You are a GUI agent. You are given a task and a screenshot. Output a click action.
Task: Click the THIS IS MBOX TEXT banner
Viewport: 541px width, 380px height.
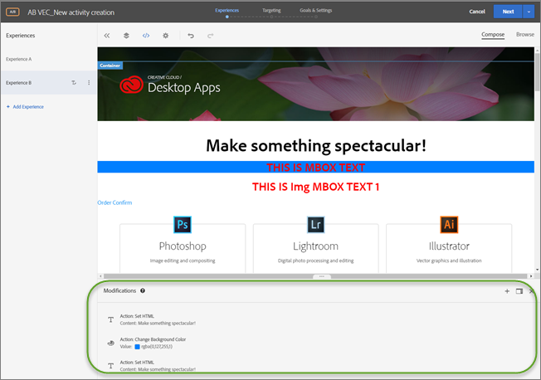point(315,167)
